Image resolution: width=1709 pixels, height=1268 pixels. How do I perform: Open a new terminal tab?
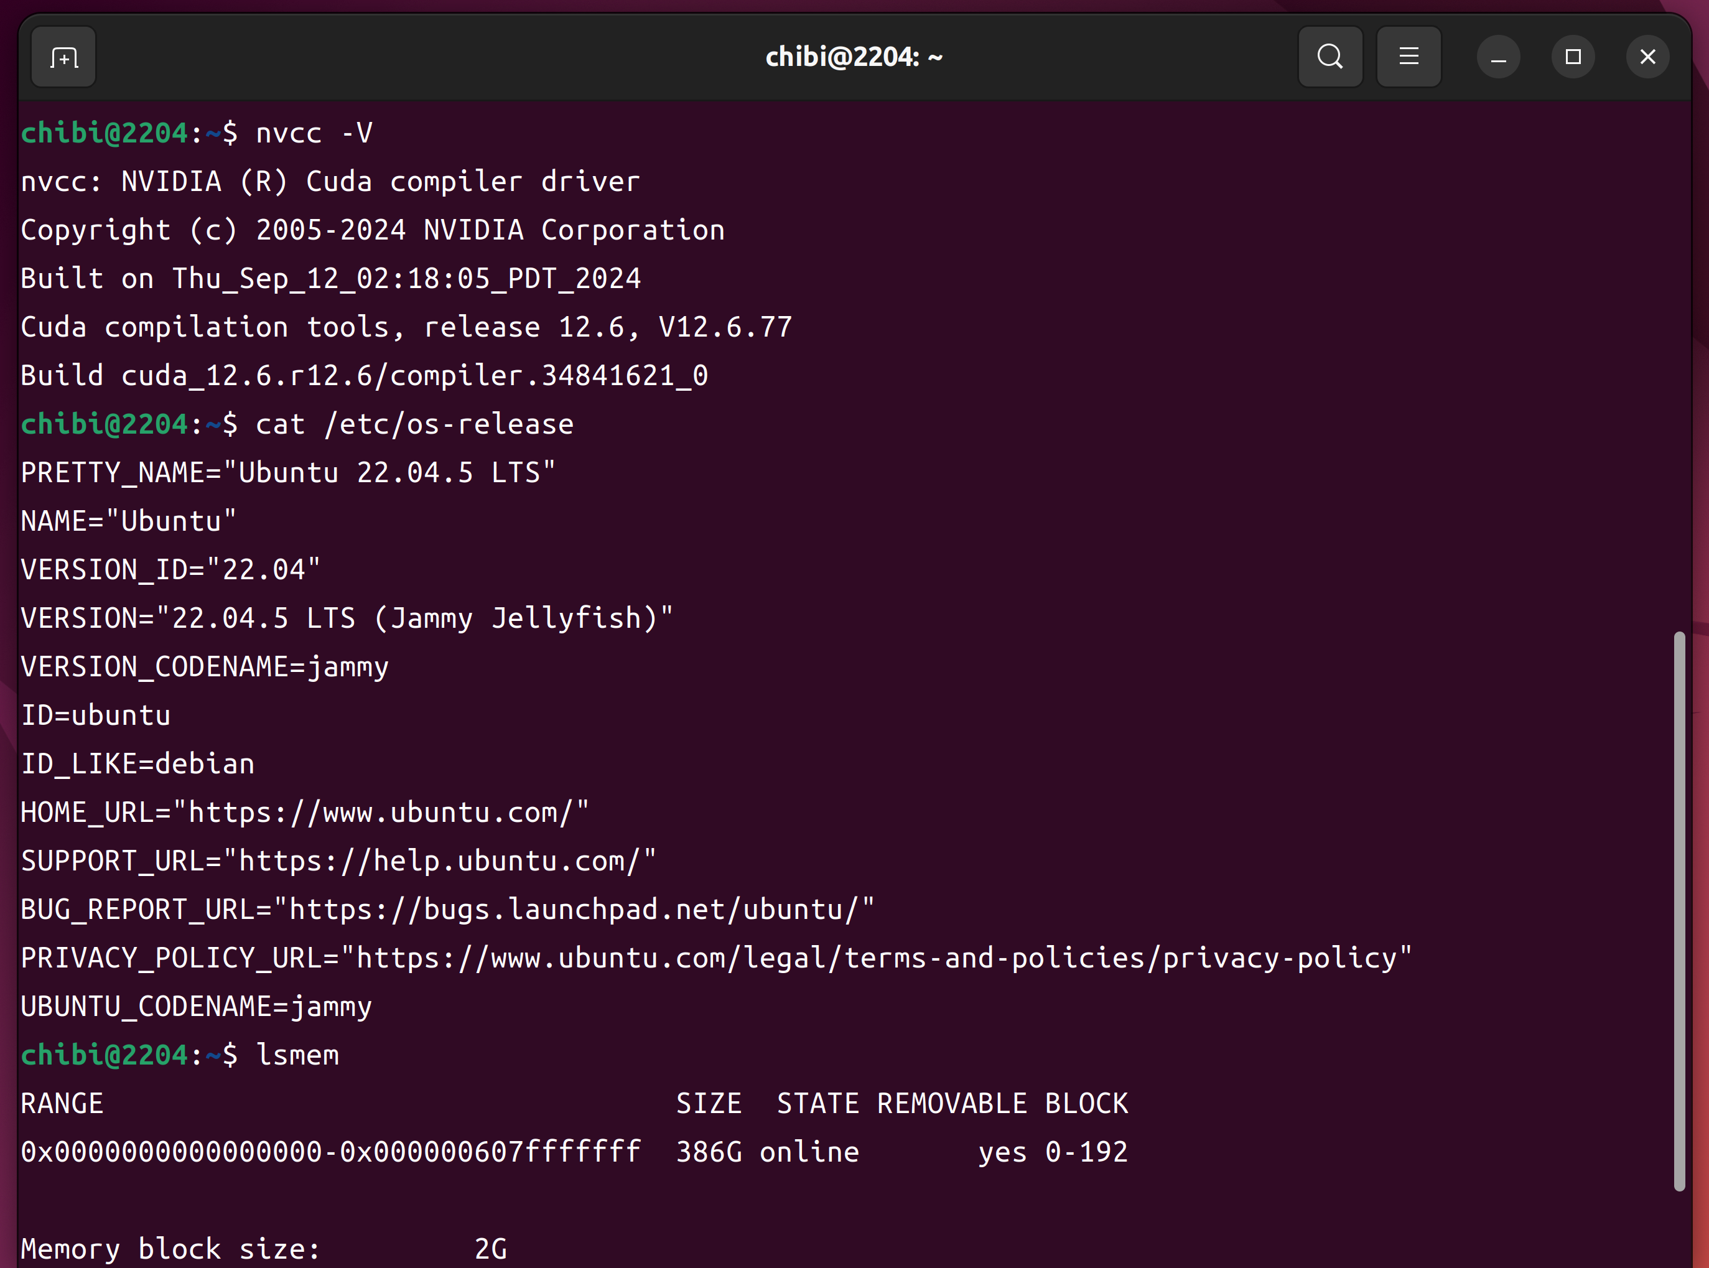[63, 58]
